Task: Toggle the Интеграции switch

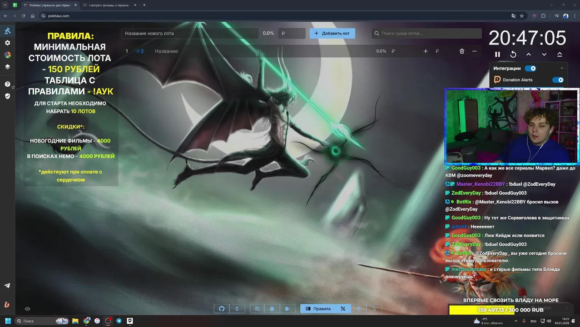Action: 530,69
